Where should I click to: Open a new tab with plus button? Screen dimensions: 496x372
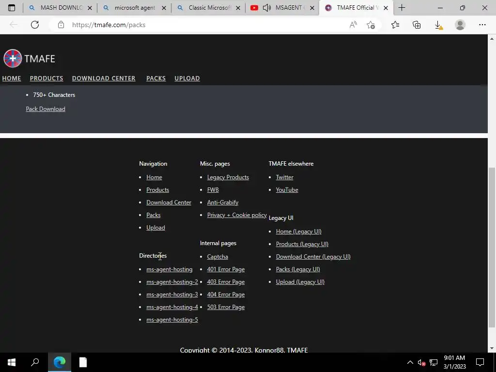402,8
